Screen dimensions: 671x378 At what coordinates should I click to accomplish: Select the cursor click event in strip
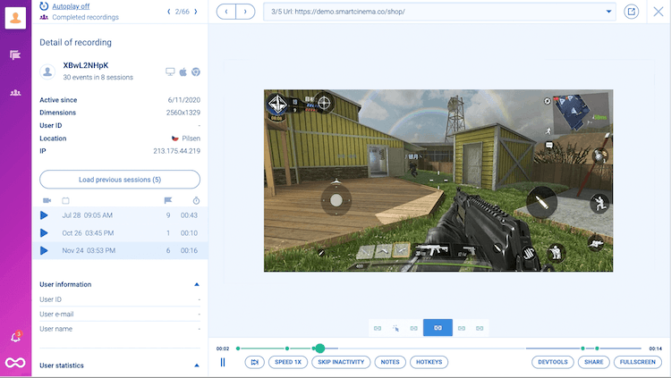click(x=395, y=328)
